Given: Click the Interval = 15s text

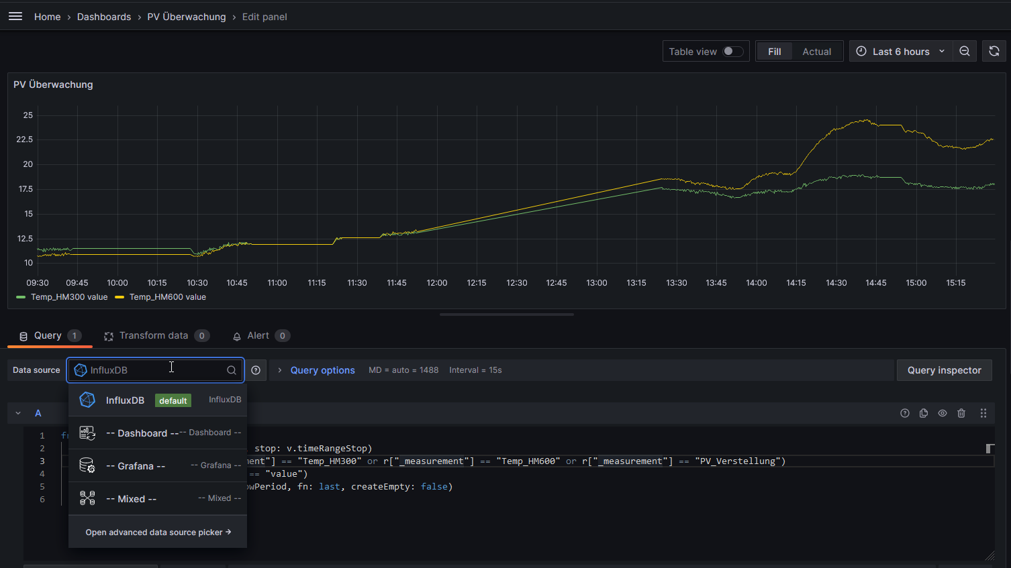Looking at the screenshot, I should pos(475,370).
